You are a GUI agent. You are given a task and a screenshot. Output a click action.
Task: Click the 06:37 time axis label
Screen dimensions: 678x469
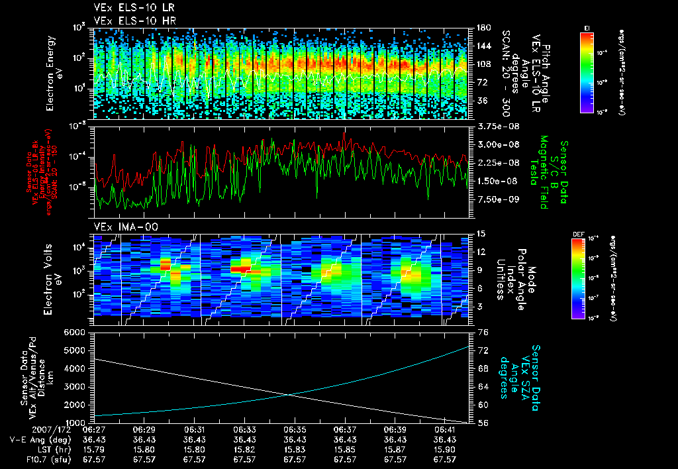pos(344,430)
